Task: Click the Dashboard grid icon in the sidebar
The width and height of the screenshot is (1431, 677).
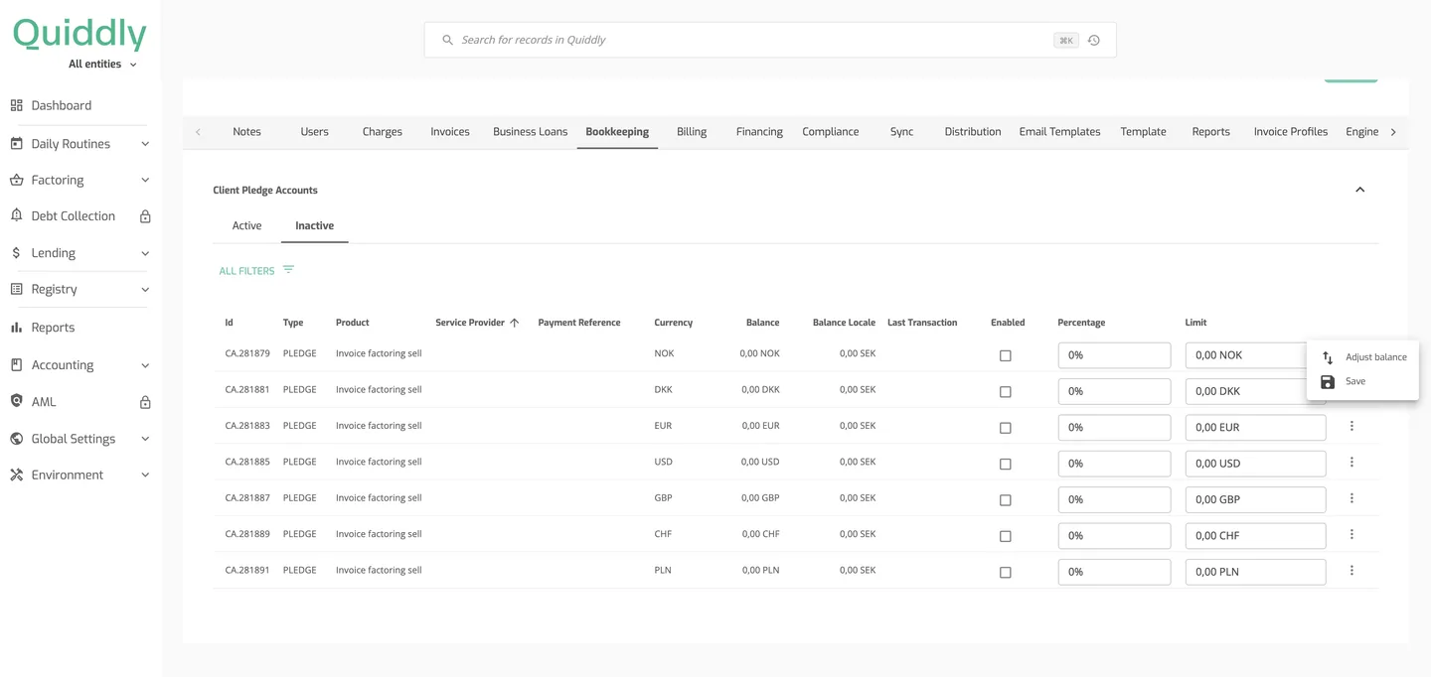Action: coord(16,105)
